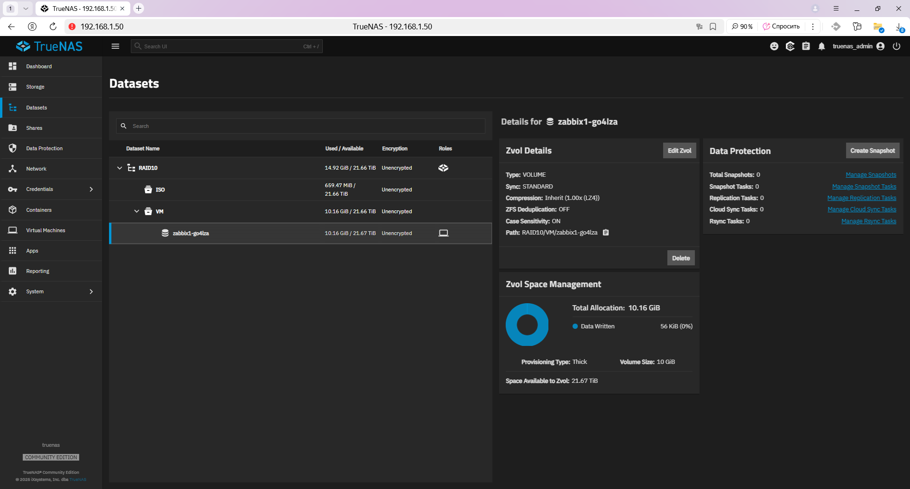Click the Used / Available column header
Viewport: 910px width, 489px height.
[344, 149]
